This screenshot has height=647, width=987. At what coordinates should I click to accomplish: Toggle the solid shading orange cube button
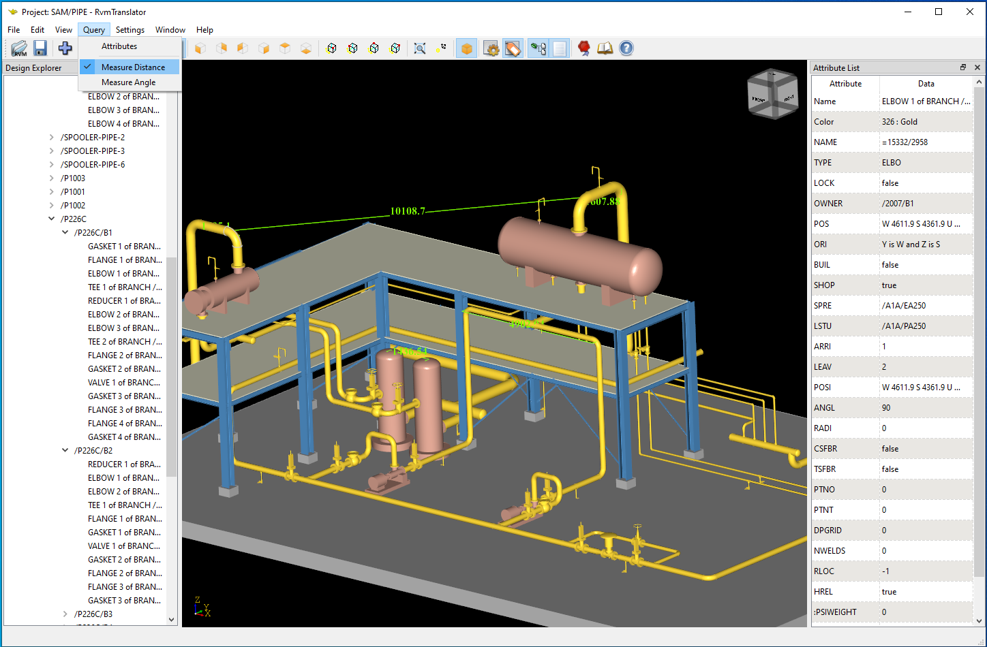point(466,48)
